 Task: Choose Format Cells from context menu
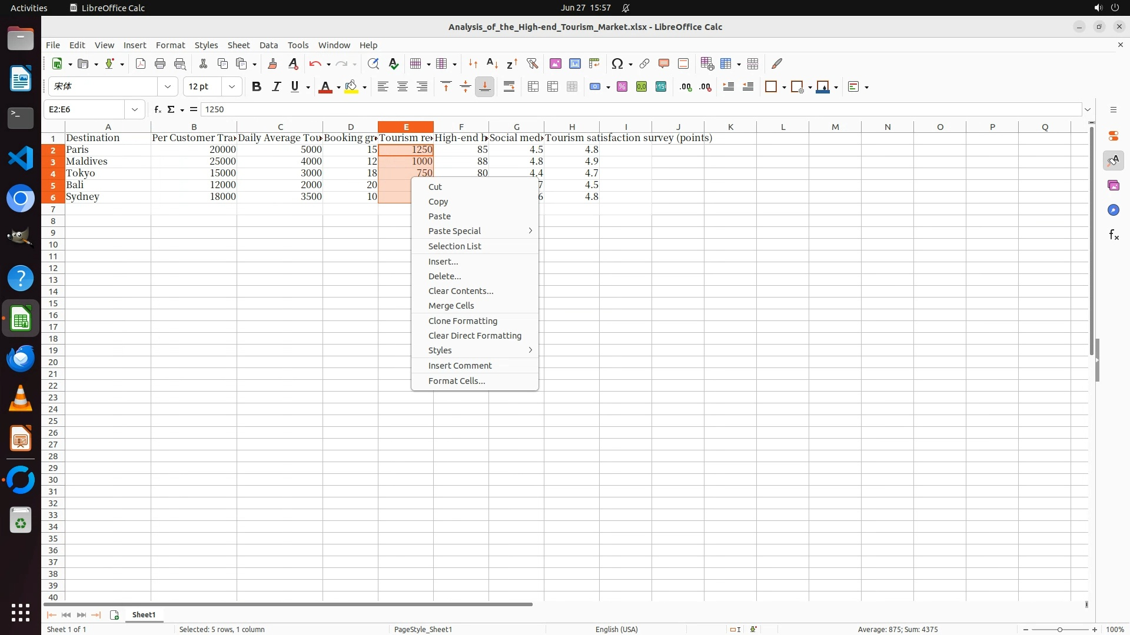click(457, 381)
